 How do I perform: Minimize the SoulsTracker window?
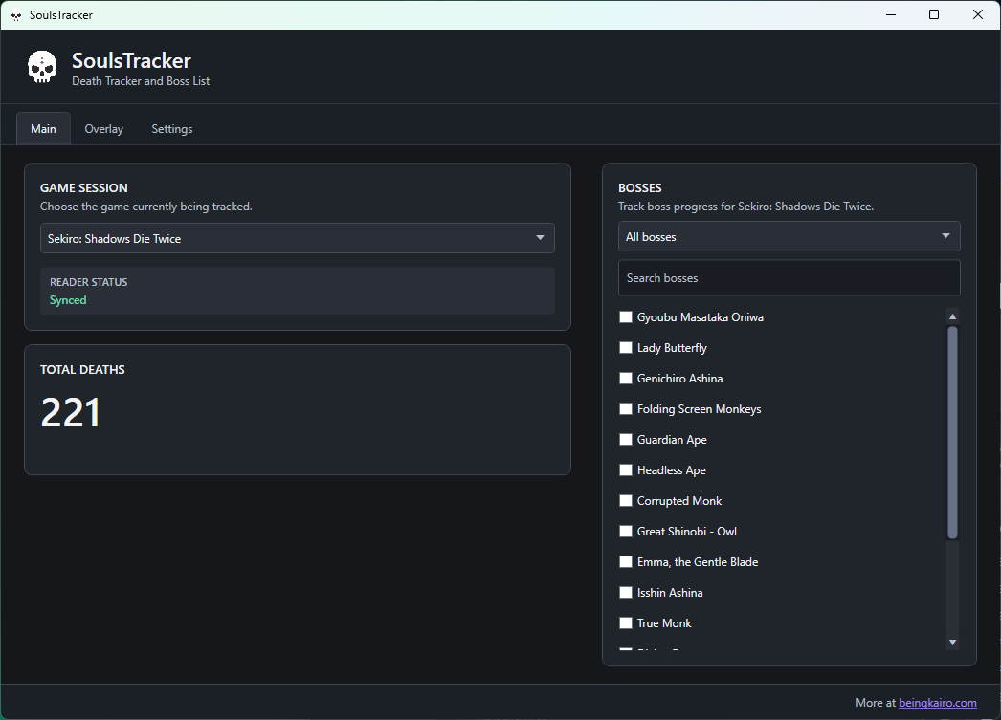(891, 14)
